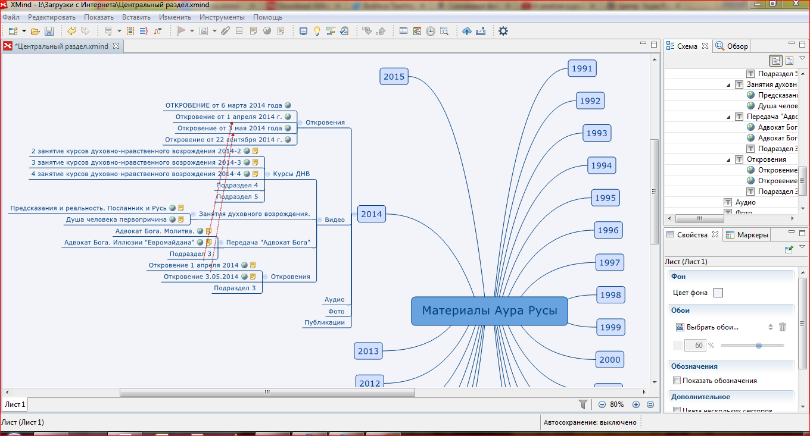Open the 'Вставить' menu
Viewport: 810px width, 436px height.
point(136,17)
